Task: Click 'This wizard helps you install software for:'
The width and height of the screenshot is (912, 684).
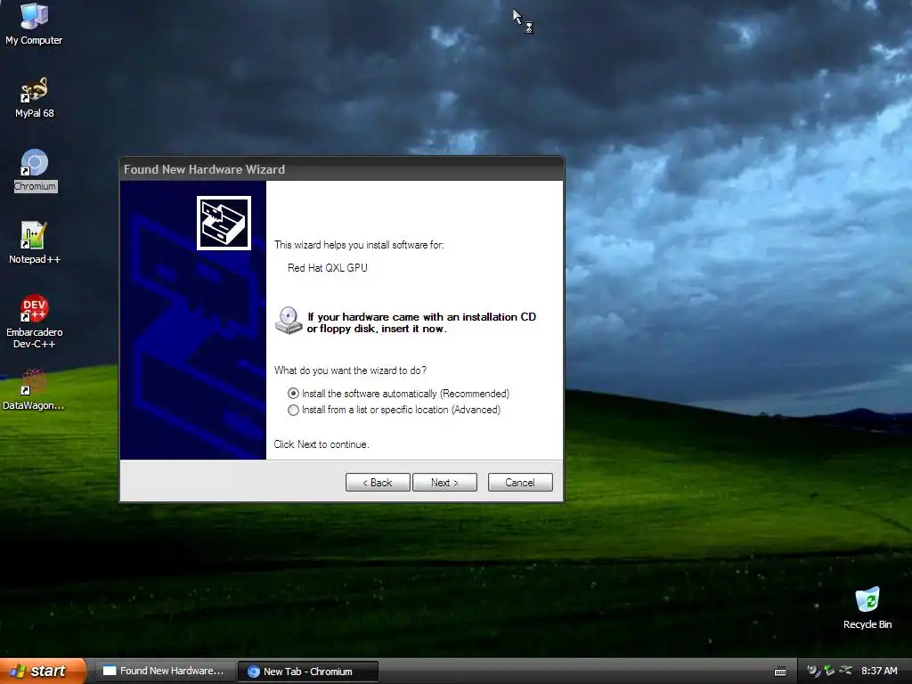Action: click(359, 245)
